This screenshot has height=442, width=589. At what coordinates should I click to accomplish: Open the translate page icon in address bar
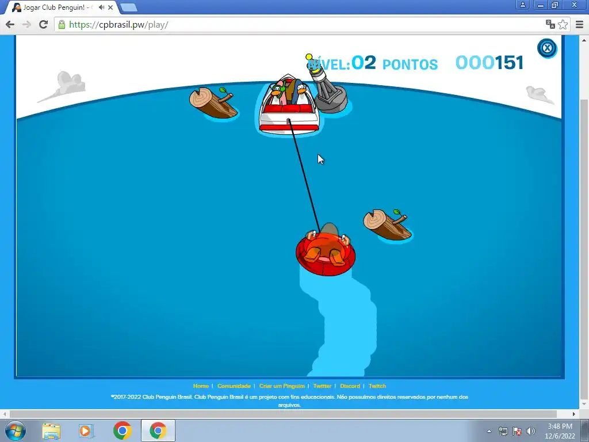click(x=550, y=24)
